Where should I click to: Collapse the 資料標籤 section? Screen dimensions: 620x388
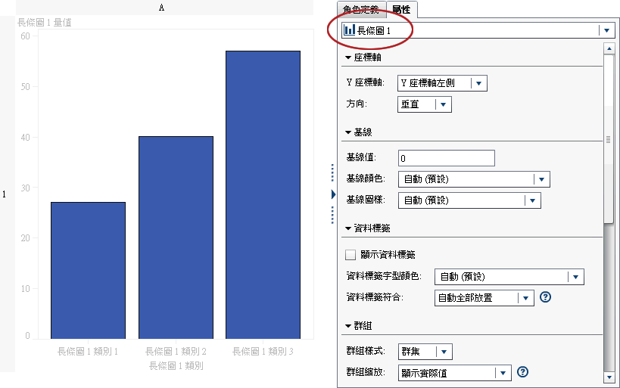click(348, 228)
